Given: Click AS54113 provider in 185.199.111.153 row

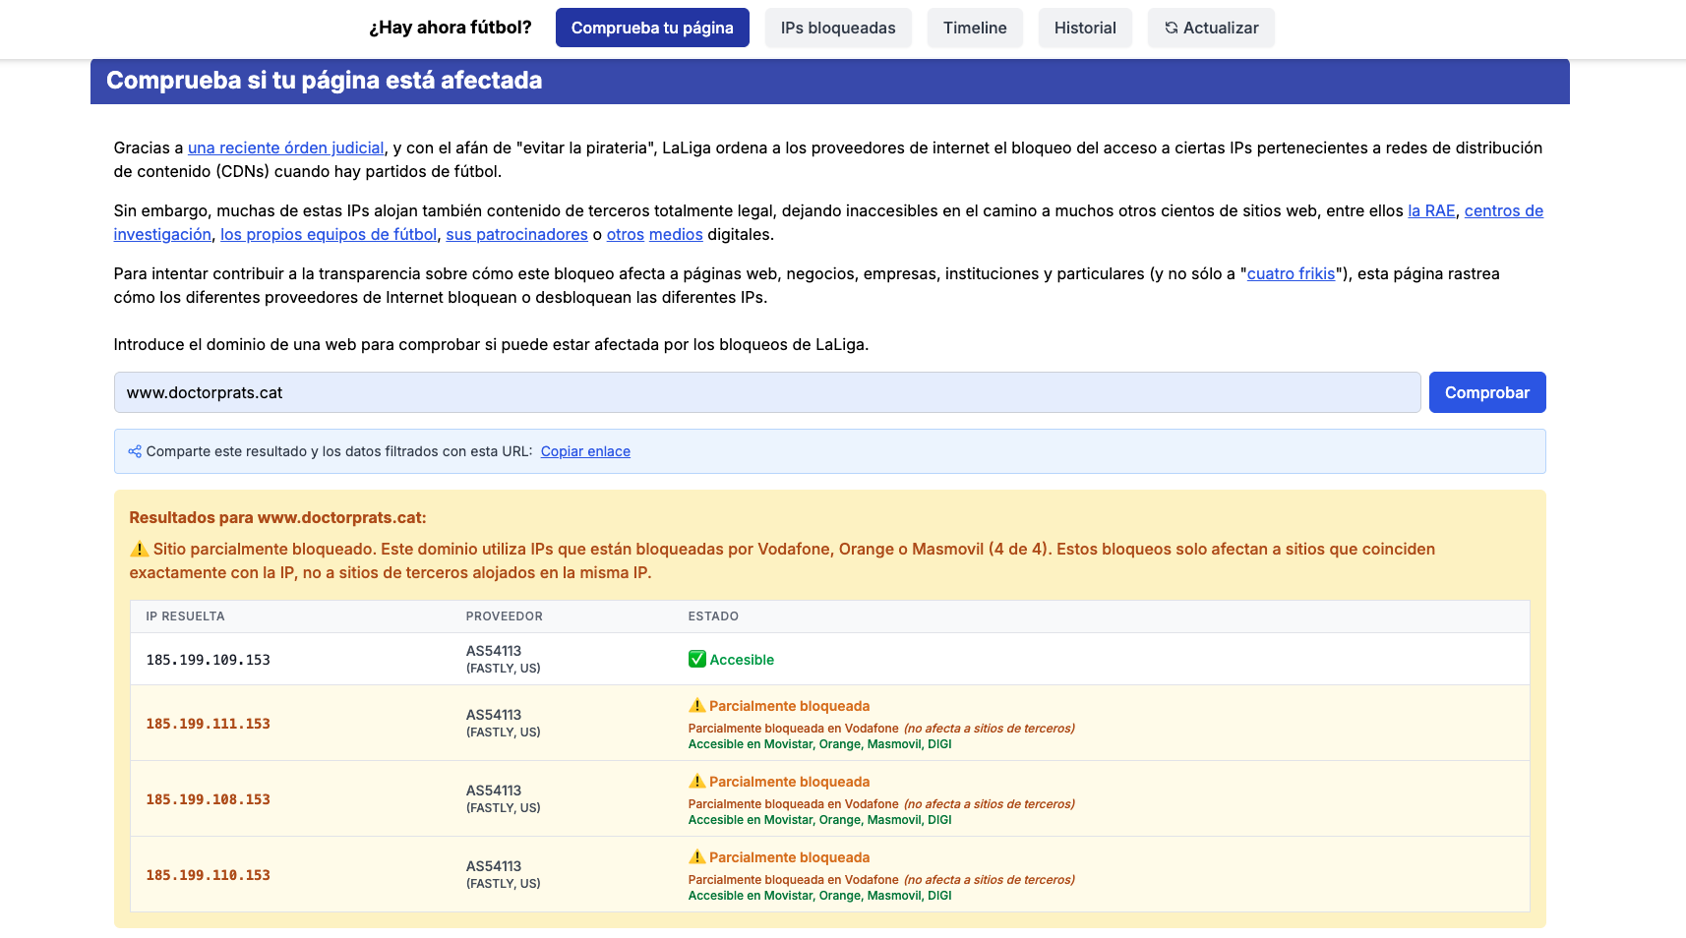Looking at the screenshot, I should coord(494,715).
